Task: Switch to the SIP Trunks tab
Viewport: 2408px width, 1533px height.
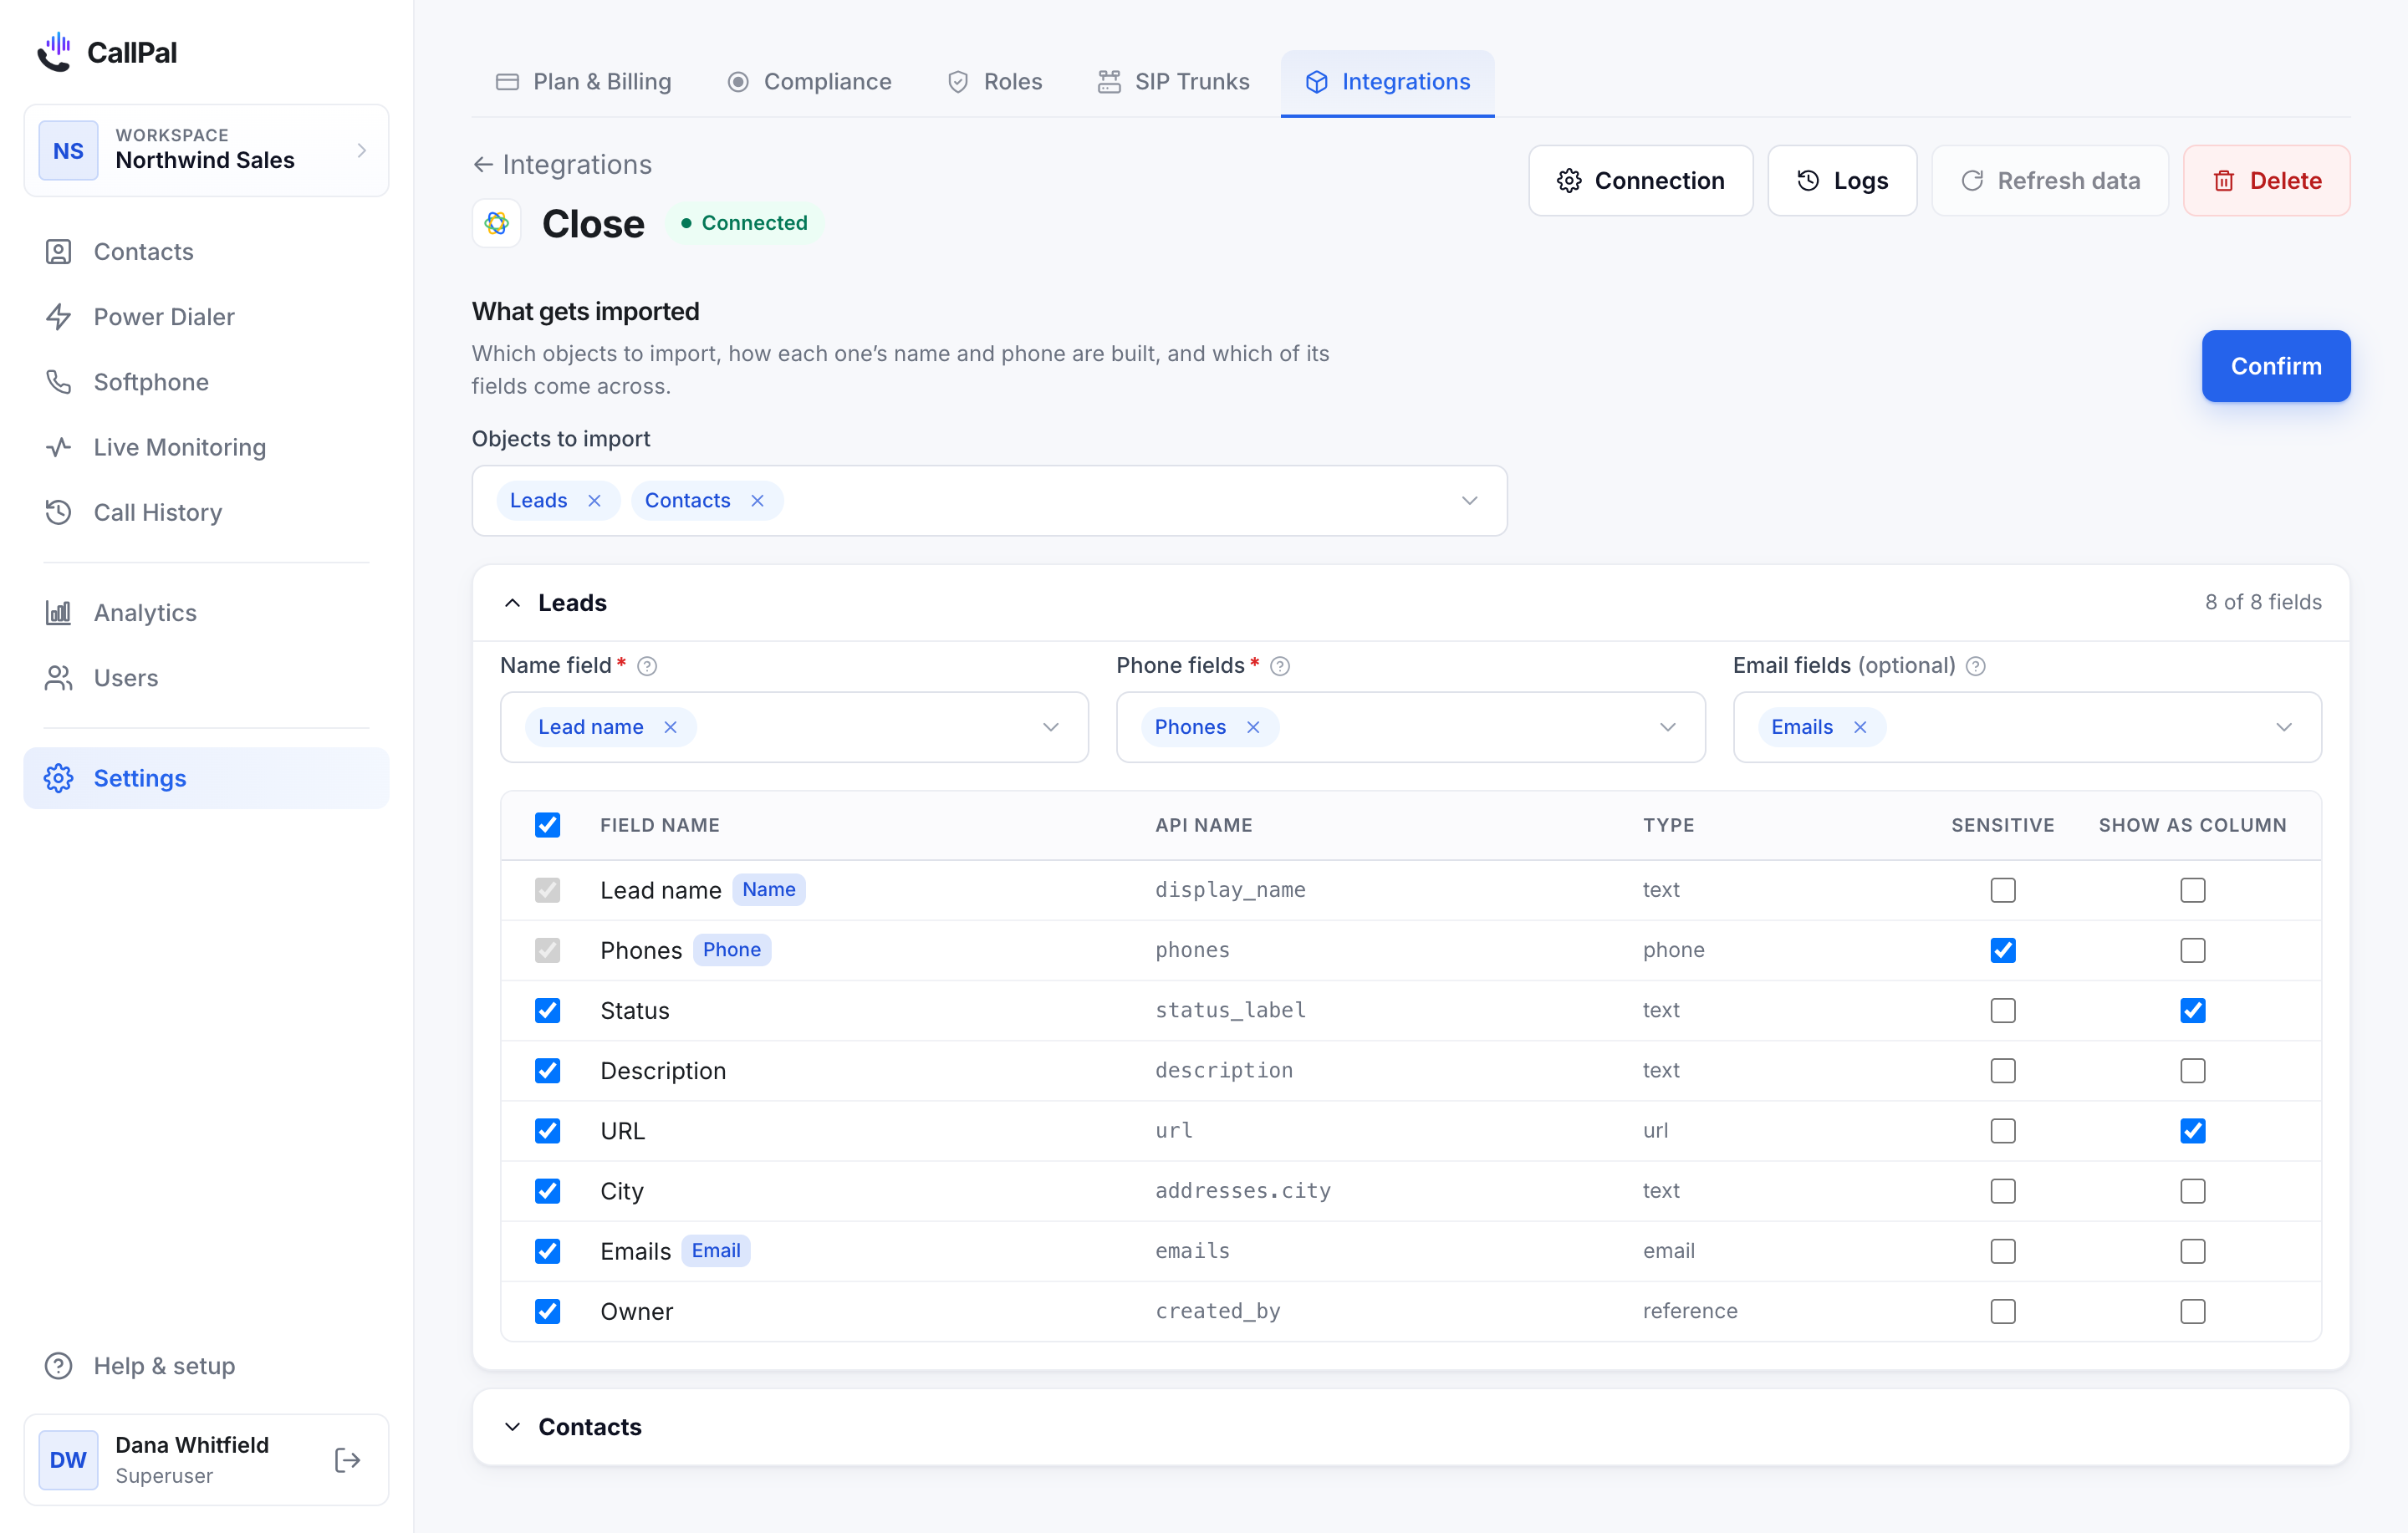Action: (x=1173, y=82)
